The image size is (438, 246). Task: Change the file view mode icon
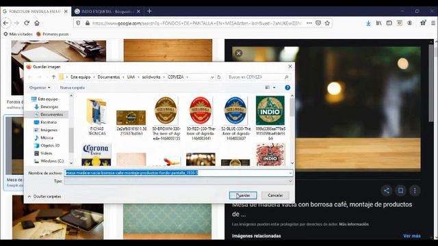tap(268, 87)
